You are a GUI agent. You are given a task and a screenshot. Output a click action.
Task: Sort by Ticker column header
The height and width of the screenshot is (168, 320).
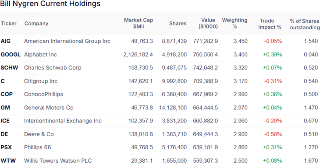coord(9,24)
